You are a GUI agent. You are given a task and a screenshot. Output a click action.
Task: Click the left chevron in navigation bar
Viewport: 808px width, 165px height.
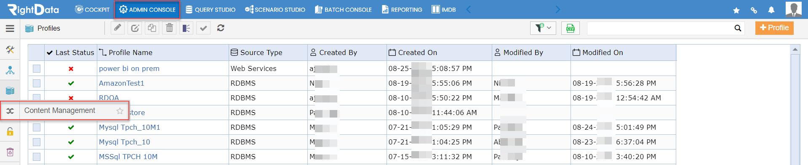[468, 10]
